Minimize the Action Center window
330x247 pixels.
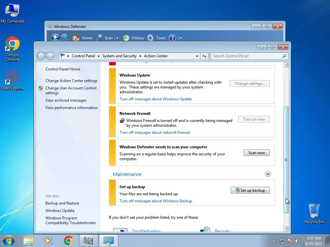pyautogui.click(x=262, y=47)
